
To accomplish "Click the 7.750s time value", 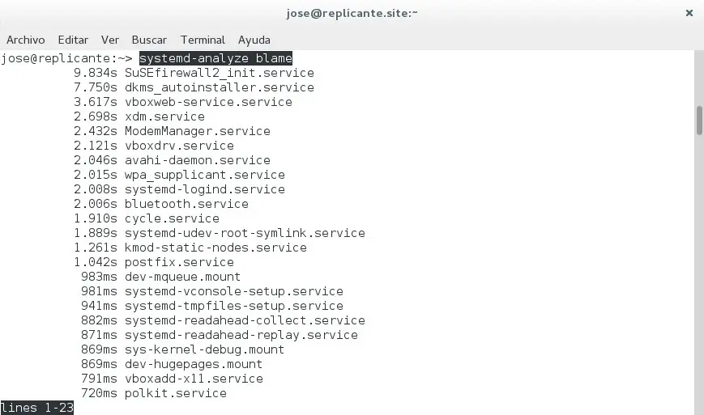I will coord(96,87).
